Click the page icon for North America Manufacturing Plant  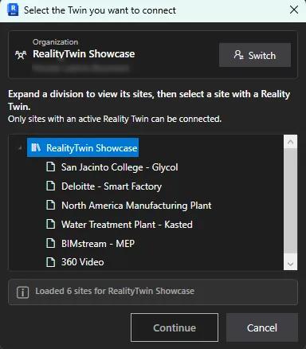coord(51,205)
